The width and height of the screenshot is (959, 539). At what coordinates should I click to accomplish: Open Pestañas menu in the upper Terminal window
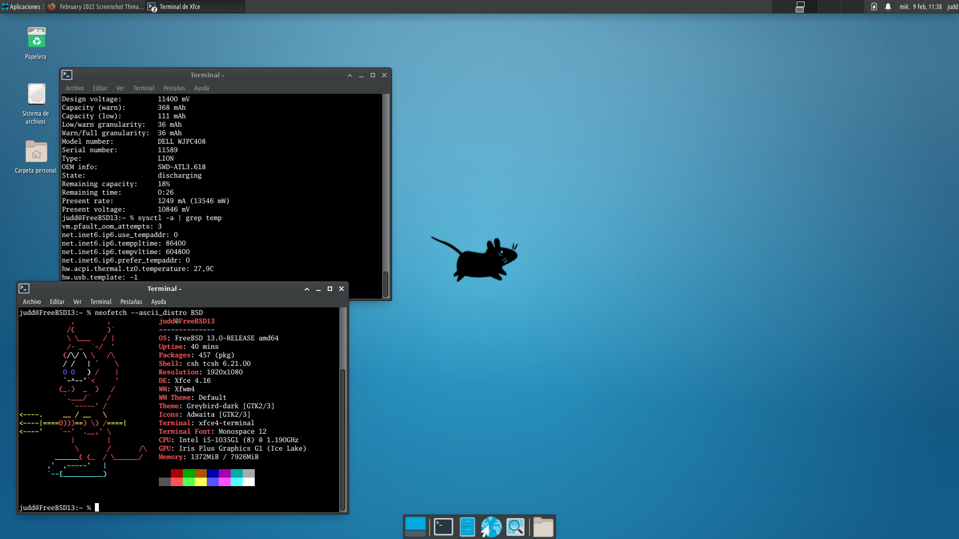(174, 88)
